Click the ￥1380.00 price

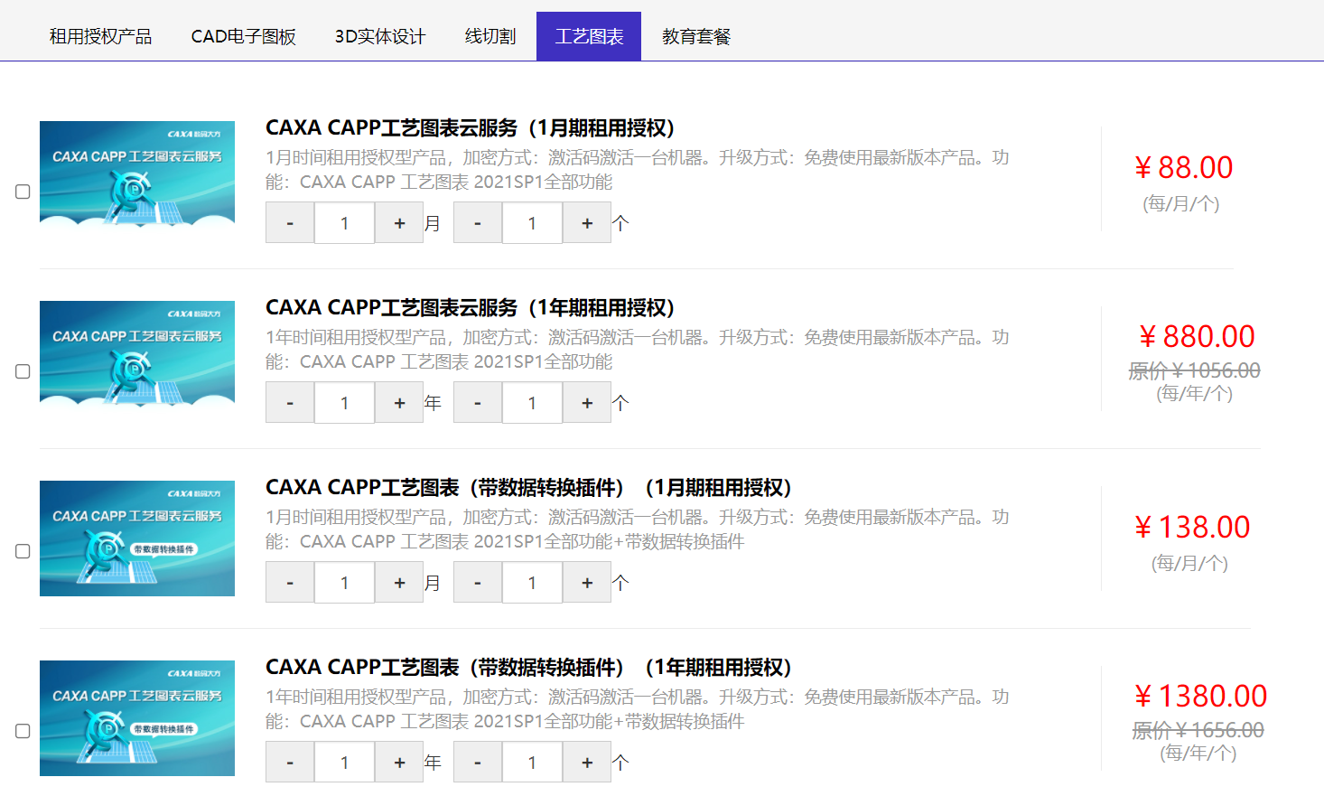point(1200,697)
